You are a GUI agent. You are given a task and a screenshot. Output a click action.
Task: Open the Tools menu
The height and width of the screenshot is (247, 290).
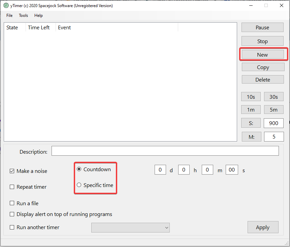click(23, 16)
